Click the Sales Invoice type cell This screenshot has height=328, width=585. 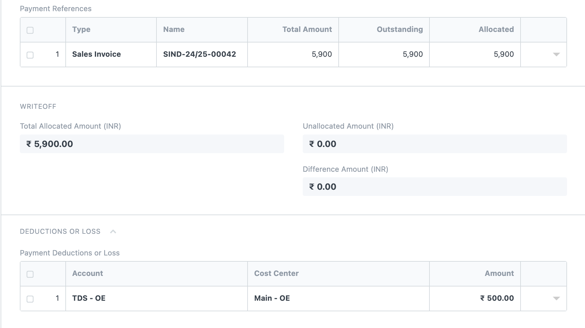pyautogui.click(x=111, y=54)
